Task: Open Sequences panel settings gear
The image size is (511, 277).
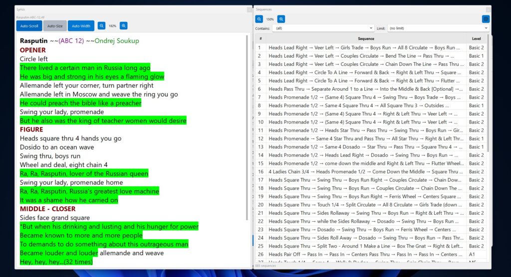Action: click(x=486, y=19)
